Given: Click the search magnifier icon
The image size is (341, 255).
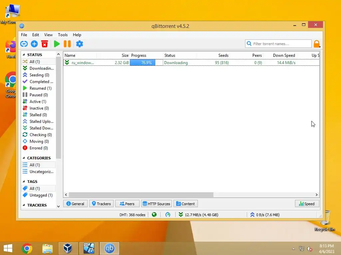Looking at the screenshot, I should (249, 43).
